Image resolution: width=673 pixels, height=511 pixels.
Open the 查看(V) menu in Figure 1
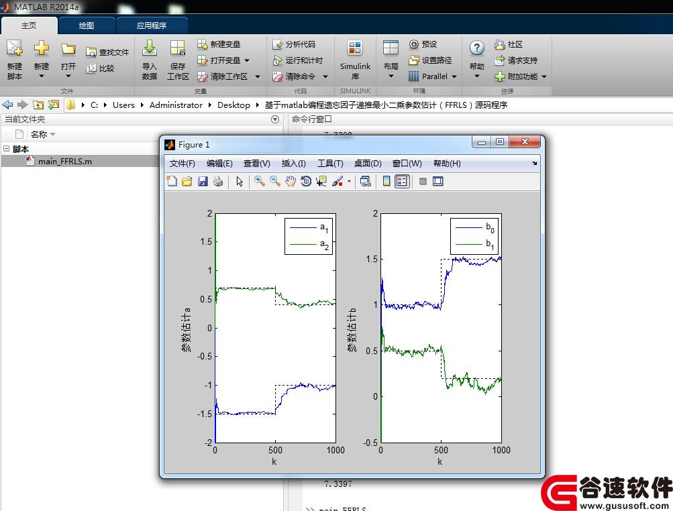click(257, 164)
